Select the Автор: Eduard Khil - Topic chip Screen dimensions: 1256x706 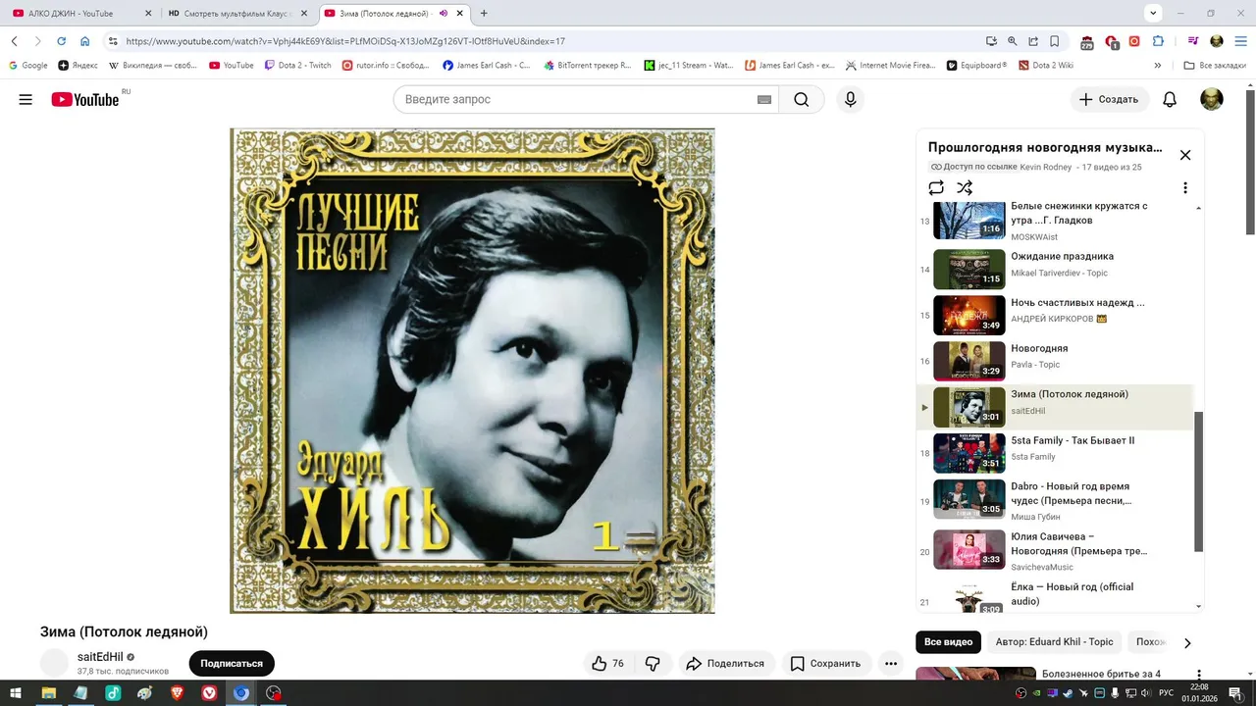click(x=1054, y=642)
